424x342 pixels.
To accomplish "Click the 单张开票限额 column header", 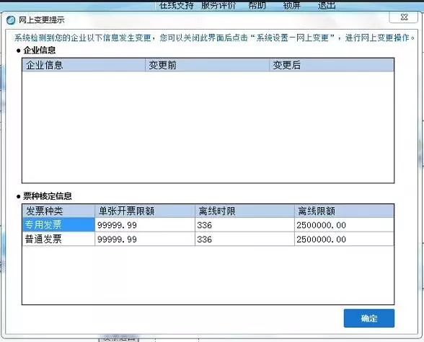I will [145, 211].
